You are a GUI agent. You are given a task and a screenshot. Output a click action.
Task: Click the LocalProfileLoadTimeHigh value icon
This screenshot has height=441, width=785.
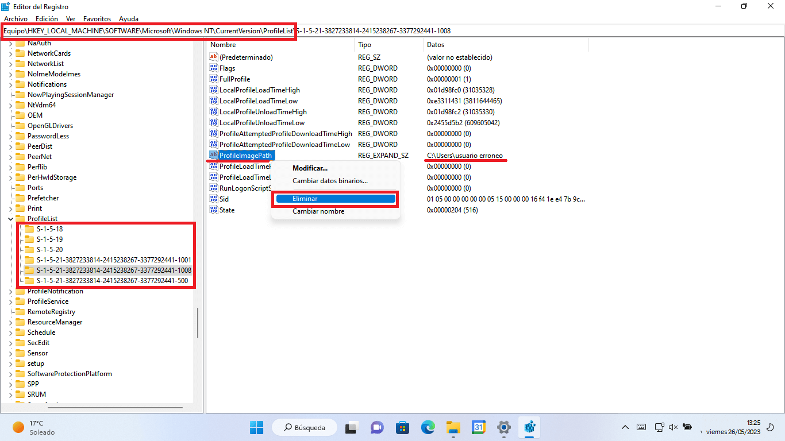point(214,90)
